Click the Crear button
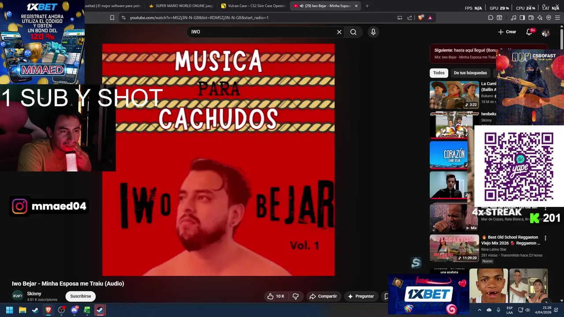 [x=507, y=32]
